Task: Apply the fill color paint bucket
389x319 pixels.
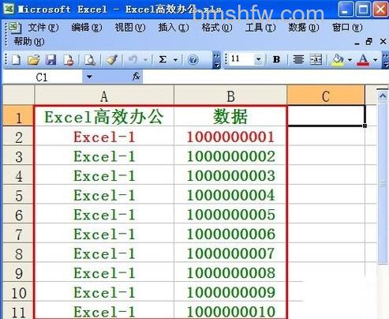Action: click(x=338, y=60)
